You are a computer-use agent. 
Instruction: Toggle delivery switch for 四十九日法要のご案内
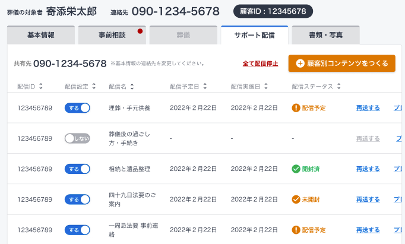pos(77,199)
